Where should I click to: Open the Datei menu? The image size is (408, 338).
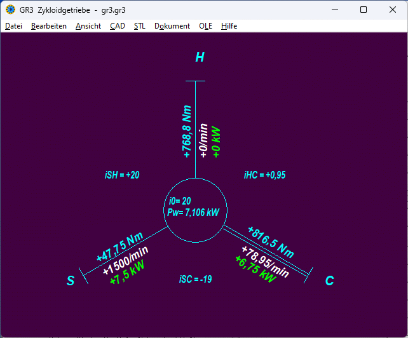[x=13, y=26]
